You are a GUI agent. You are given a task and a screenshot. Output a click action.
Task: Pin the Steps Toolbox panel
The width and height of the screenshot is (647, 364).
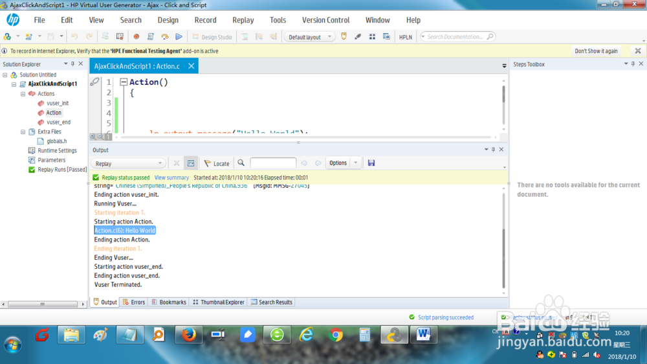[x=633, y=64]
